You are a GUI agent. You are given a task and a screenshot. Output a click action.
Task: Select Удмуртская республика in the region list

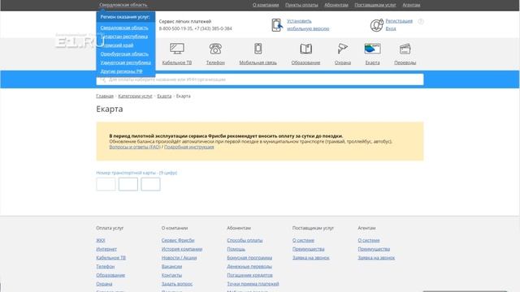point(126,62)
